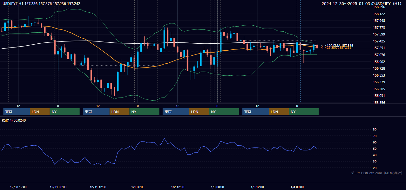Select the 1/1 00:00 date label
This screenshot has width=406, height=190.
(138, 187)
